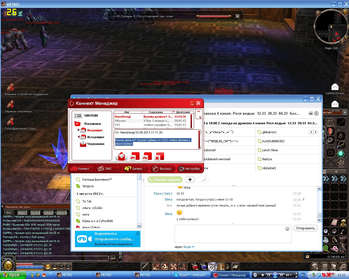Screen dimensions: 349x279
Task: Open the Черновики drafts folder
Action: pos(92,144)
